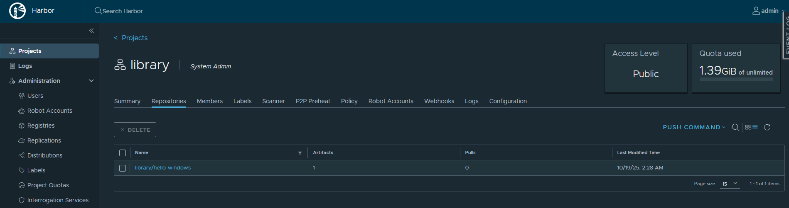789x208 pixels.
Task: Click the Projects icon in sidebar
Action: pos(12,51)
